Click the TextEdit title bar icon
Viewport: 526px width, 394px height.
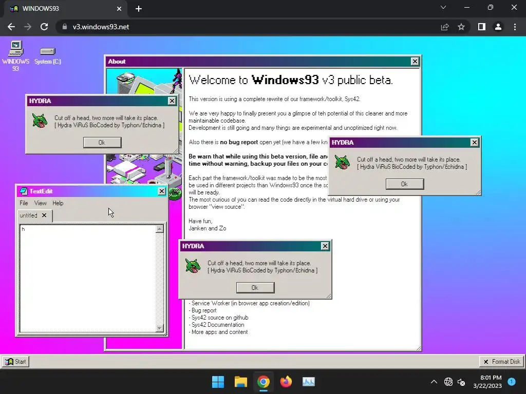[24, 191]
